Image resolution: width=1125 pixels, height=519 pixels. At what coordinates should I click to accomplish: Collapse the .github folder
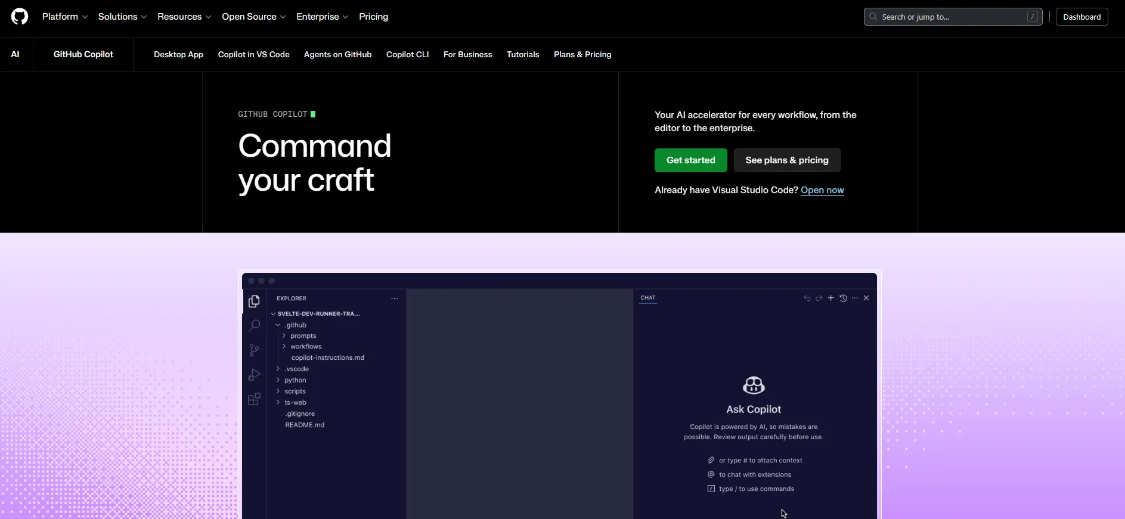(x=291, y=325)
